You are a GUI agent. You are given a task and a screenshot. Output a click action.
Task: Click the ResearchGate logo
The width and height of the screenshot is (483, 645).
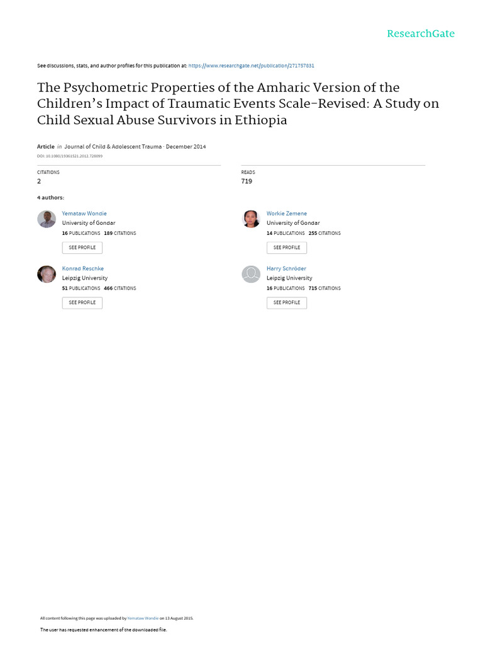(x=420, y=33)
